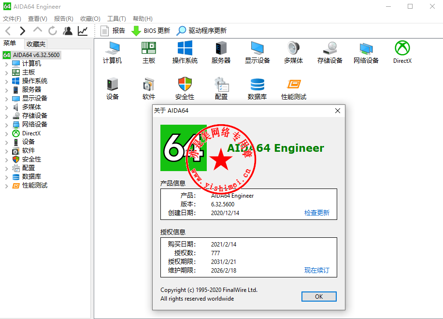Viewport: 443px width, 319px height.
Task: Switch to the 收藏夹 tab
Action: coord(36,44)
